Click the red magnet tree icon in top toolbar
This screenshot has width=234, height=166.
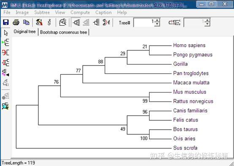click(106, 22)
